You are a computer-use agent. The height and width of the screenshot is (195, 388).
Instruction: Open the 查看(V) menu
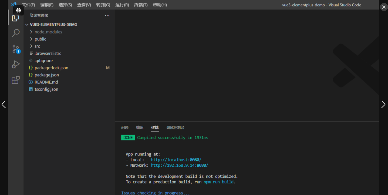pyautogui.click(x=84, y=5)
